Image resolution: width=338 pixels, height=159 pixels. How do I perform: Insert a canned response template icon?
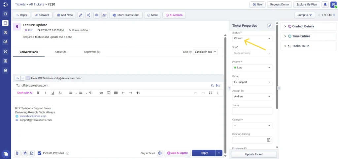pos(32,153)
